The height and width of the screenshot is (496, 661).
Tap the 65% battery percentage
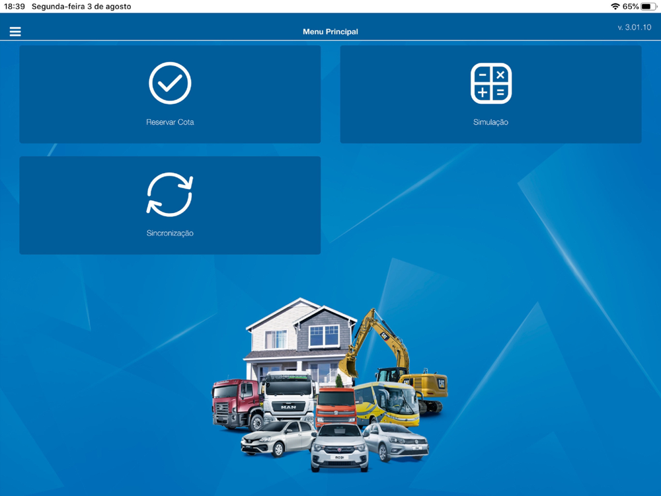(631, 7)
